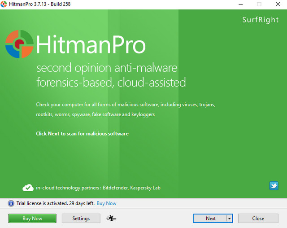Screen dimensions: 287x228
Task: Click 'second opinion anti-malware' tagline
Action: 107,68
